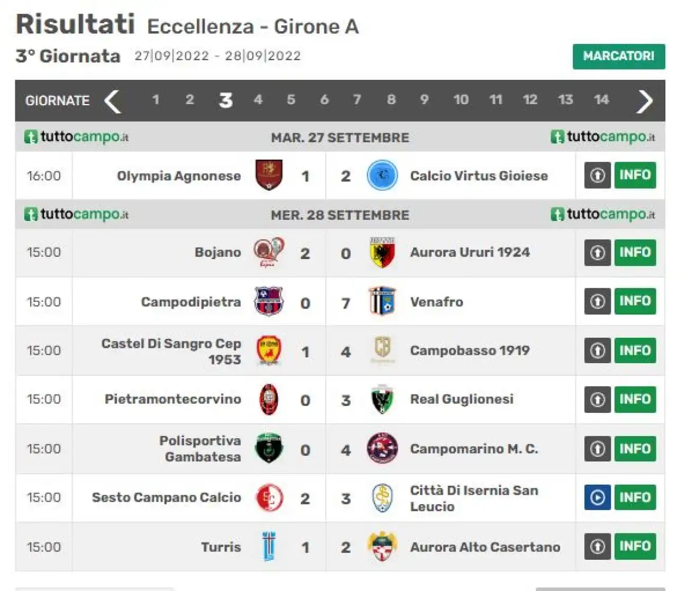
Task: Show next giornate with right chevron
Action: [x=645, y=101]
